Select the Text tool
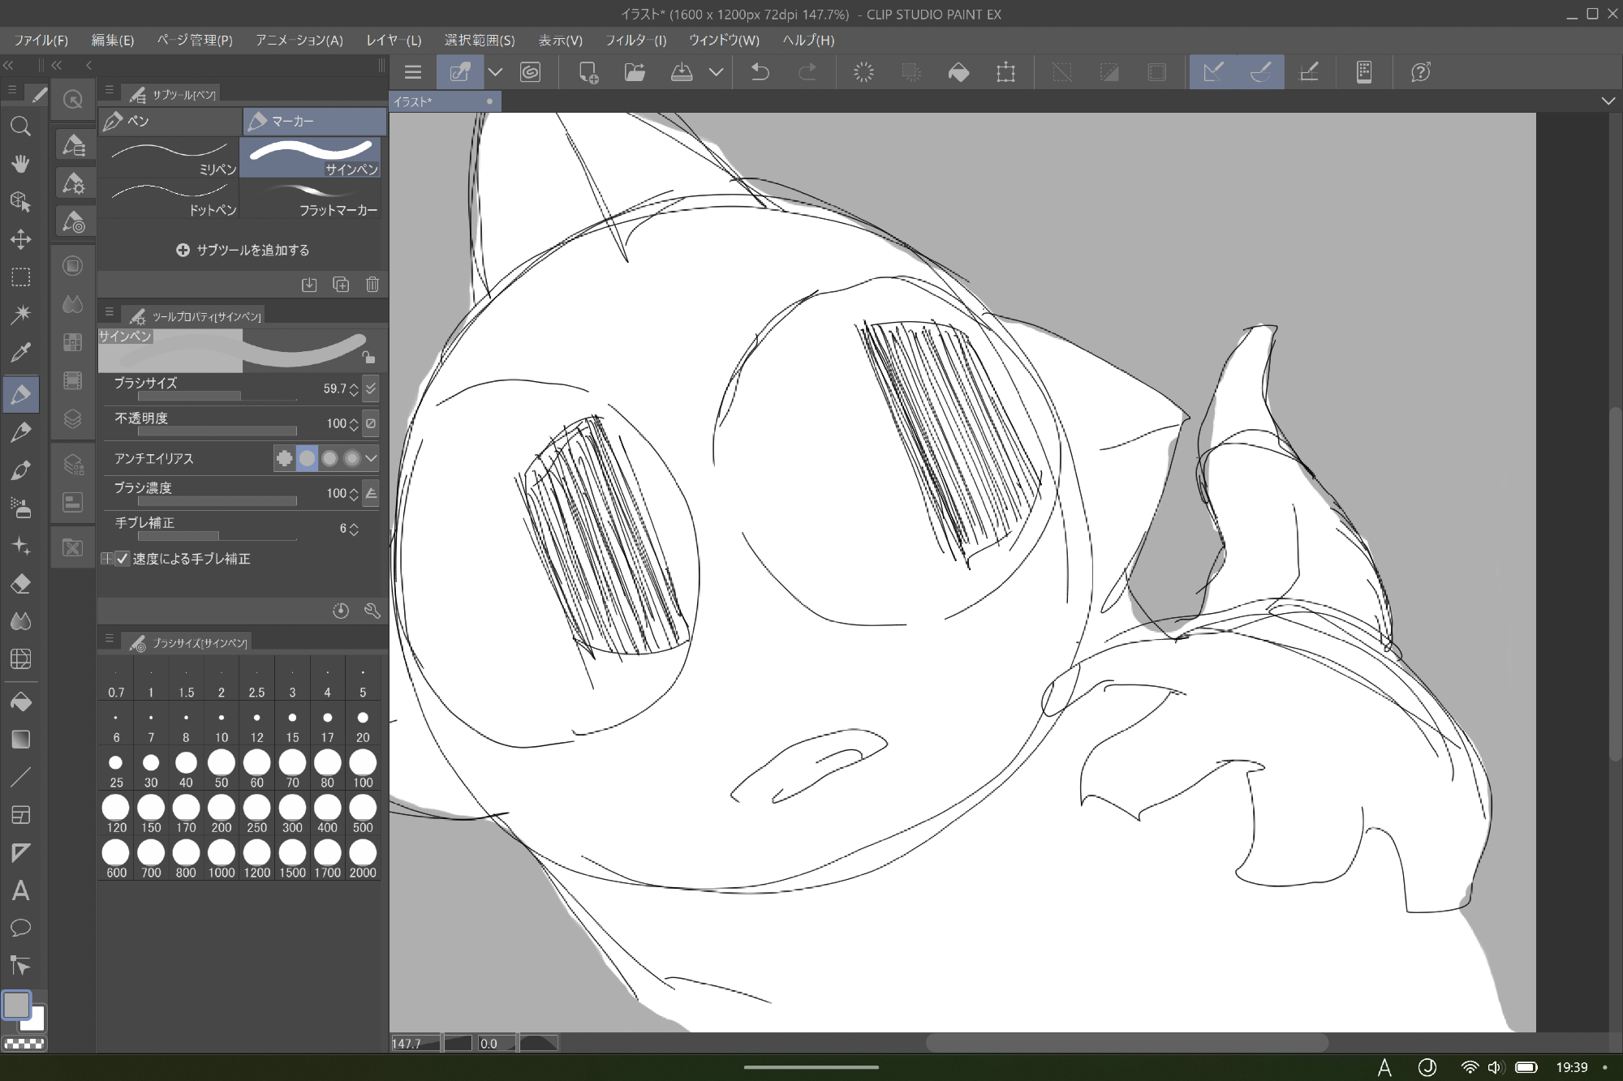Viewport: 1623px width, 1081px height. [21, 890]
